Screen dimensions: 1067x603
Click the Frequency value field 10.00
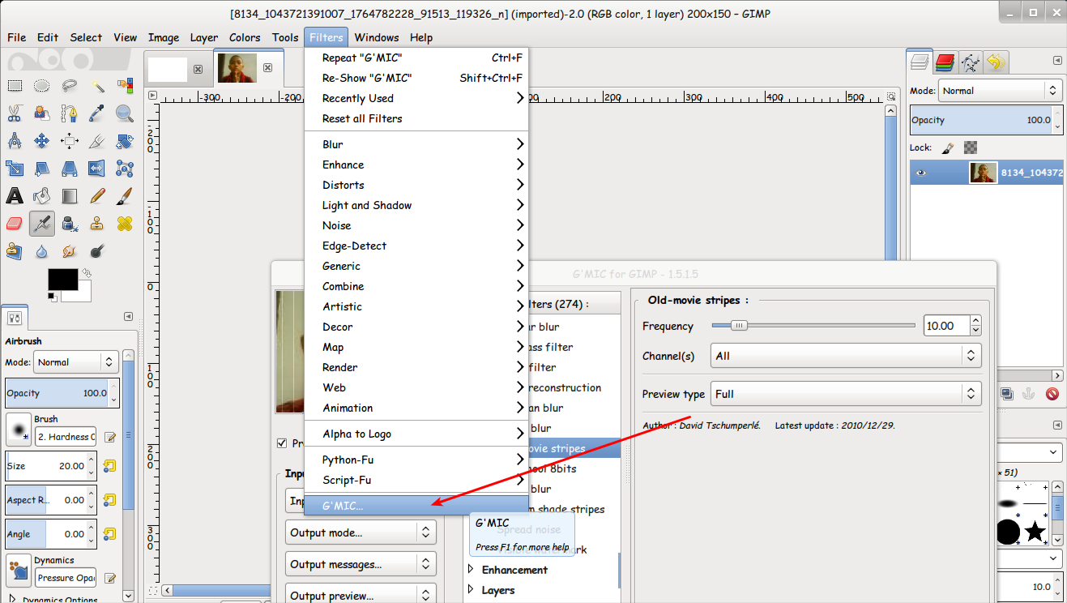click(946, 326)
